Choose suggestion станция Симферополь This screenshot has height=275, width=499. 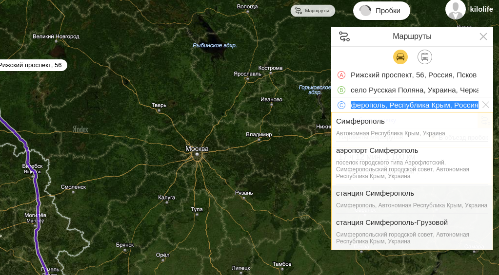pyautogui.click(x=412, y=199)
